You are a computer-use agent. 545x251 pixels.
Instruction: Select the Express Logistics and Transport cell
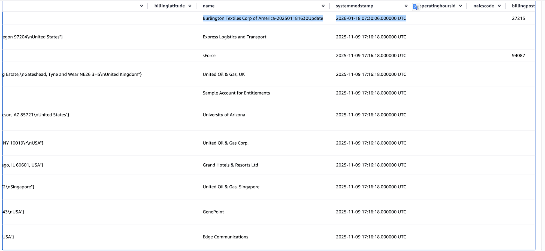(235, 37)
